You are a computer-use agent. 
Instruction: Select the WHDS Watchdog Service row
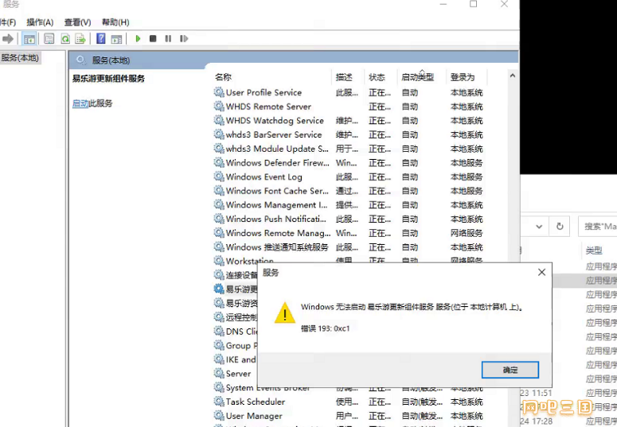[350, 121]
